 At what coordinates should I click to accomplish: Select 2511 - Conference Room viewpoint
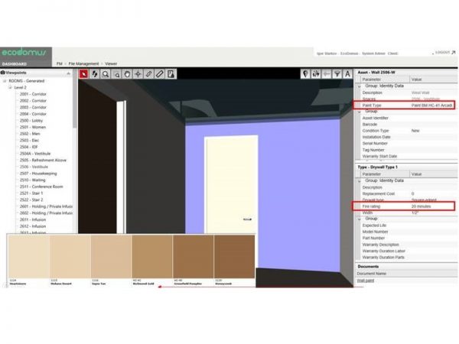(x=41, y=187)
